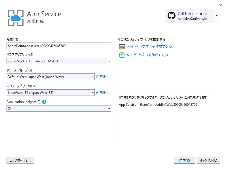Image resolution: width=226 pixels, height=169 pixels.
Task: Click 新規 link next to hosting plan
Action: (103, 92)
